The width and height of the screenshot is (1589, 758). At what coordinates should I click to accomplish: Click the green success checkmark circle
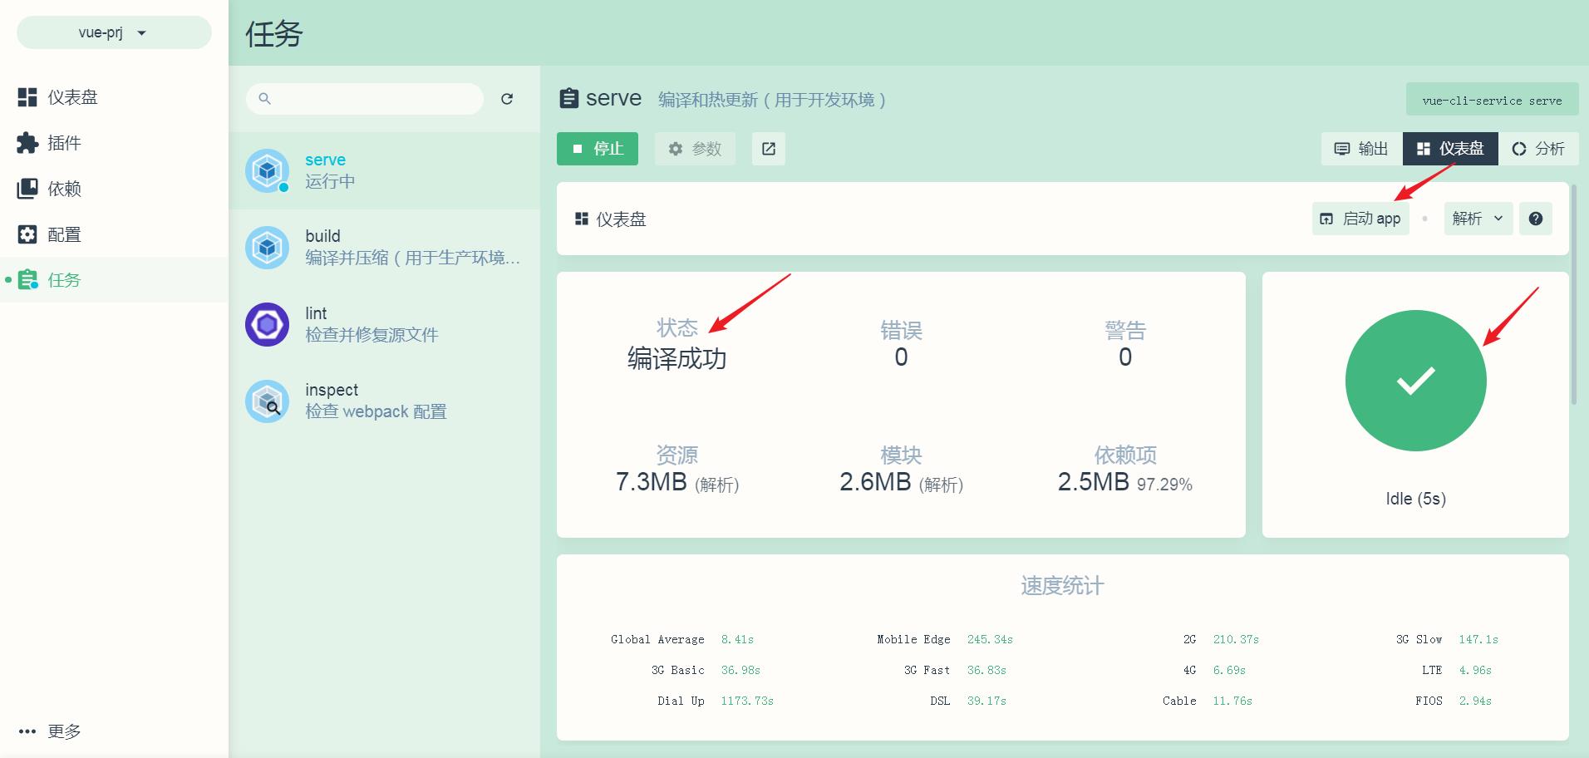pos(1415,381)
